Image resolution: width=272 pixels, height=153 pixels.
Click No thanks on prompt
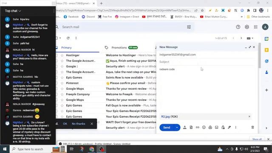(x=78, y=124)
